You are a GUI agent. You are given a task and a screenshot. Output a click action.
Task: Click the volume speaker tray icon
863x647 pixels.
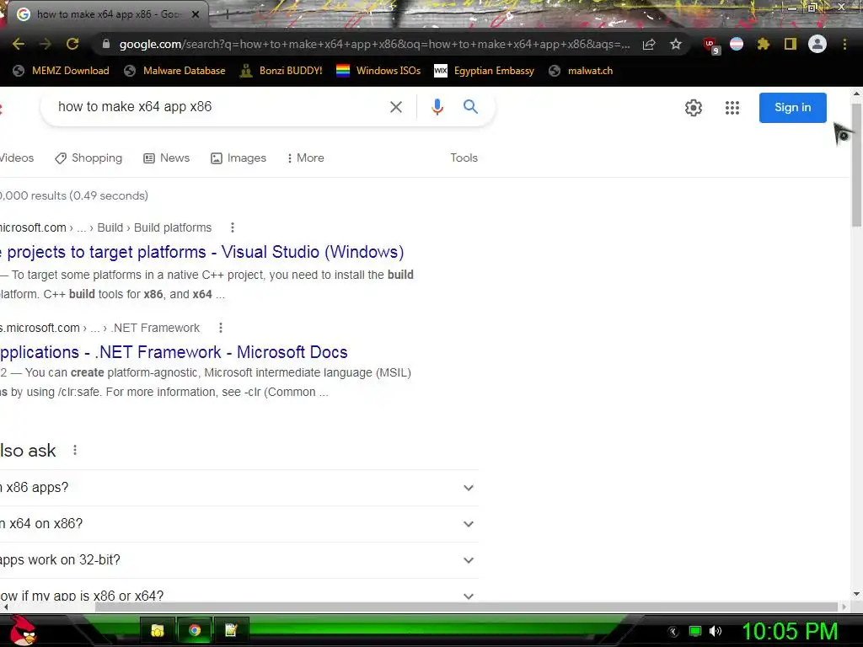pos(716,631)
